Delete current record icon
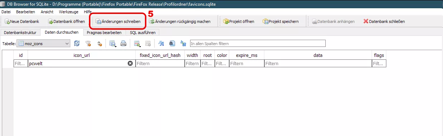The width and height of the screenshot is (443, 136). pyautogui.click(x=148, y=43)
